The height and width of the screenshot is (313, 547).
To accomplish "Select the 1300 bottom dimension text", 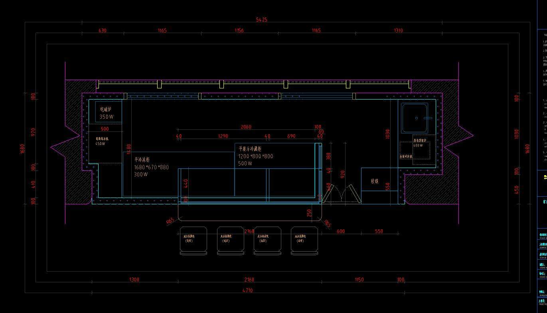I will coord(134,280).
